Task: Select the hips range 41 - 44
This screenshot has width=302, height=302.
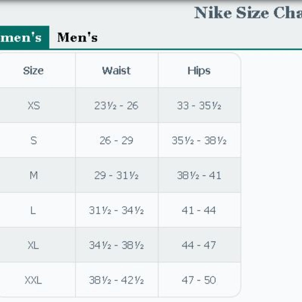Action: [199, 210]
